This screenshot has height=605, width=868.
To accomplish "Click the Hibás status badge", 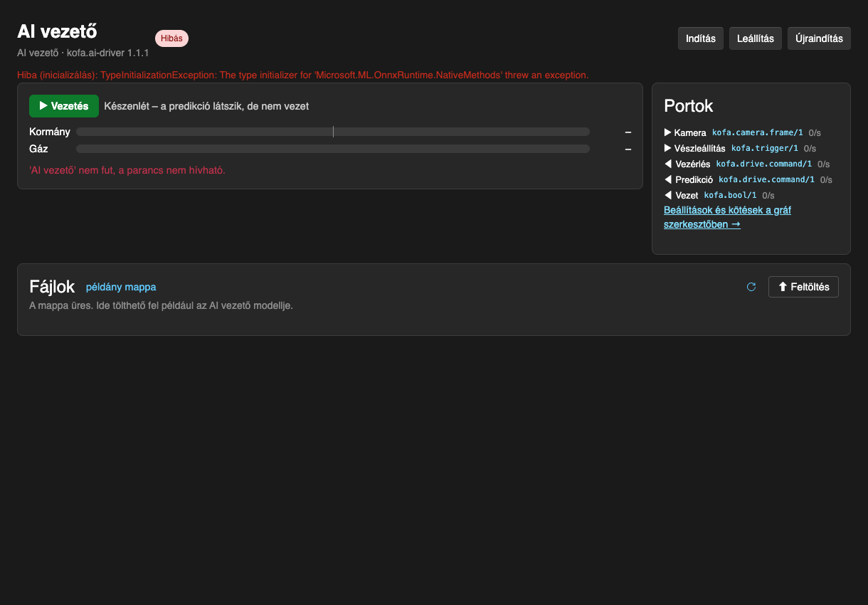I will pos(171,38).
